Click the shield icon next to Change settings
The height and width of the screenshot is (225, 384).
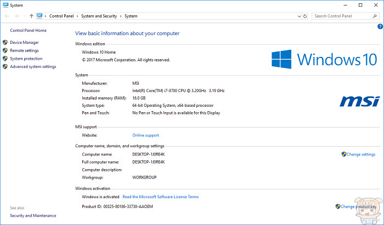344,154
